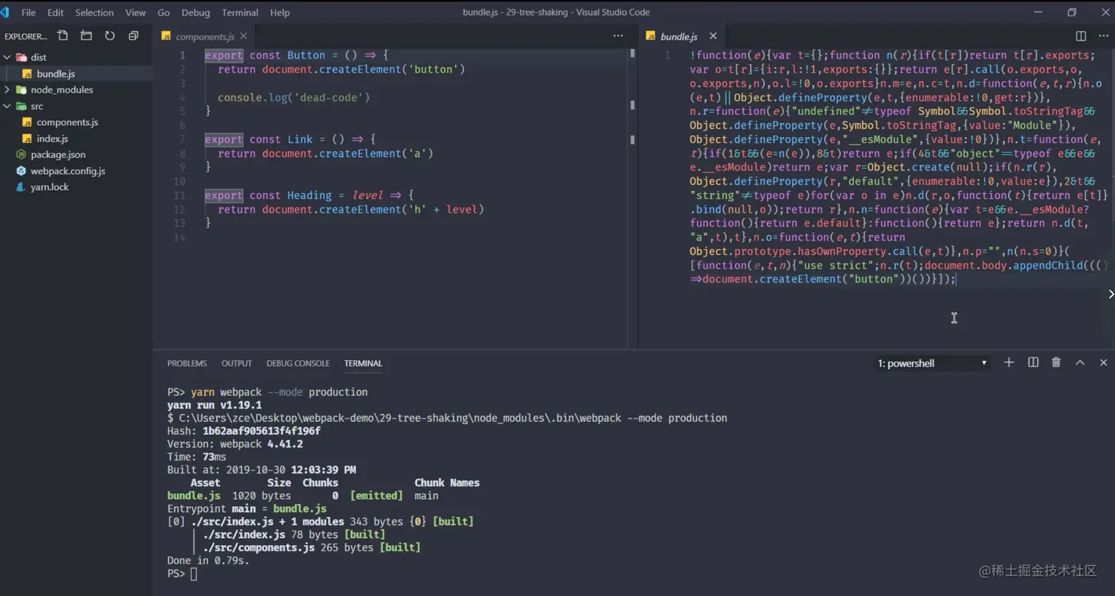
Task: Open the View menu
Action: coord(136,13)
